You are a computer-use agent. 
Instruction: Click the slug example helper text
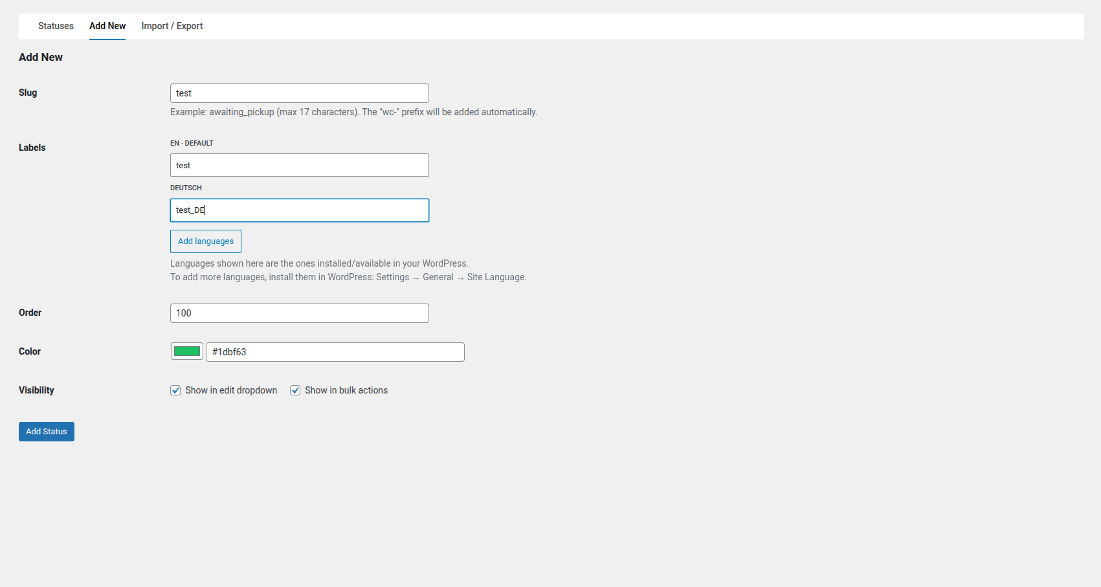[353, 112]
